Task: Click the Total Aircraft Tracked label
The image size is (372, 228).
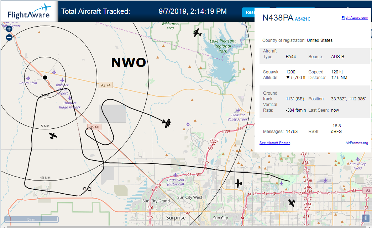Action: pos(96,11)
